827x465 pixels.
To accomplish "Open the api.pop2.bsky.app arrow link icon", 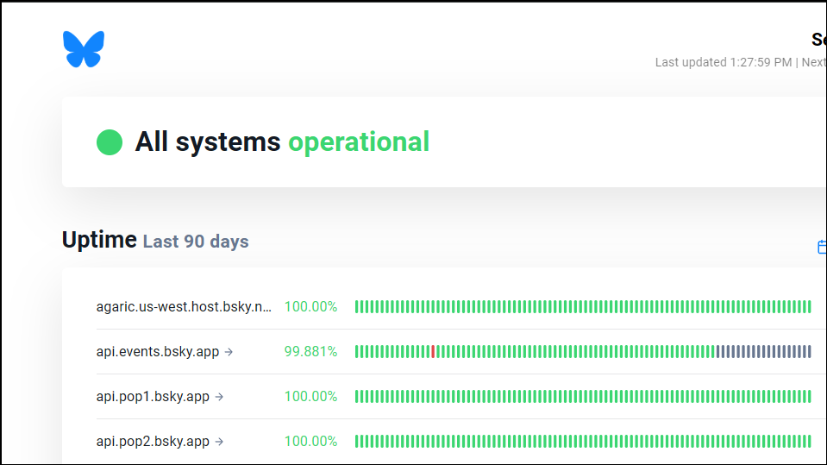I will coord(219,441).
